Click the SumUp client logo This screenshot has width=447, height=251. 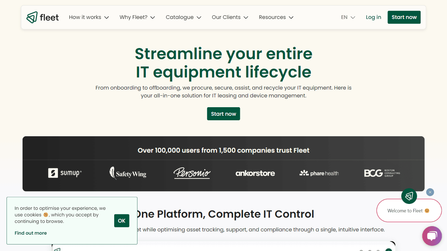pyautogui.click(x=65, y=173)
